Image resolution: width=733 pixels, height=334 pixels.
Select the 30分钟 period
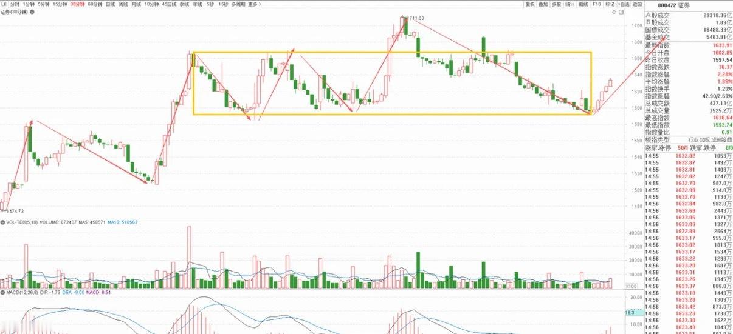click(77, 4)
